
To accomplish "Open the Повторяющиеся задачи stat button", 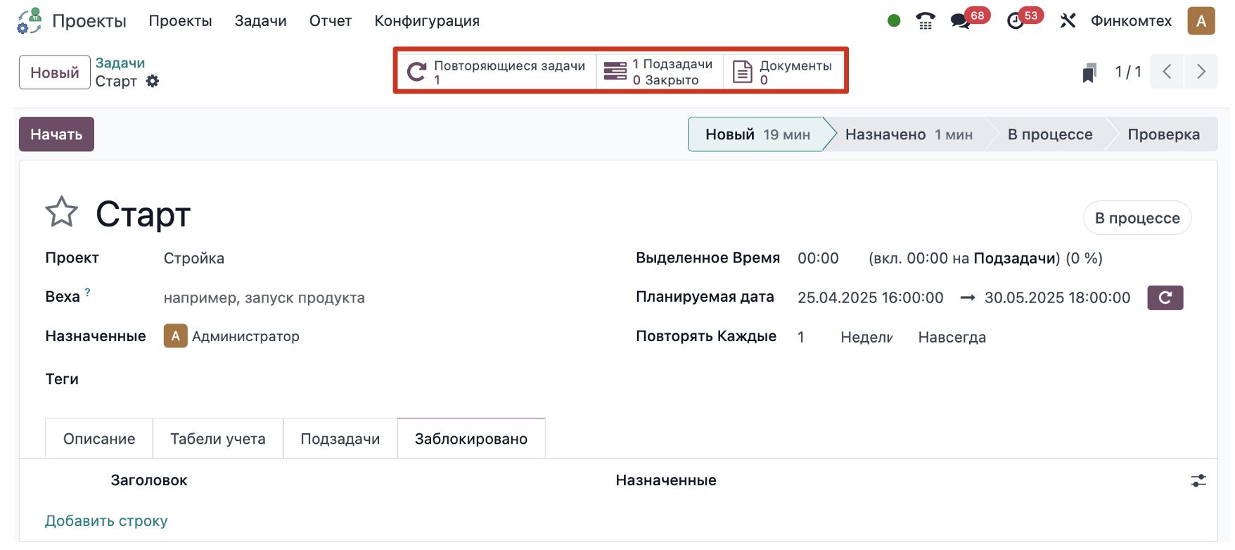I will (496, 72).
